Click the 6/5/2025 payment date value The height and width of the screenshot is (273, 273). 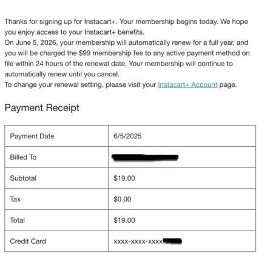pos(127,136)
